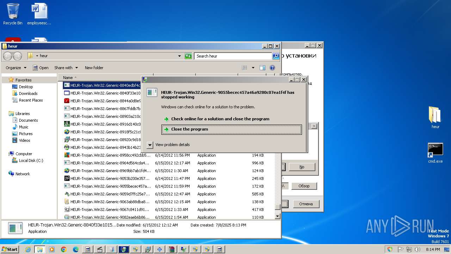Screen dimensions: 451x254
Task: Click volume speaker icon in tray
Action: click(418, 249)
